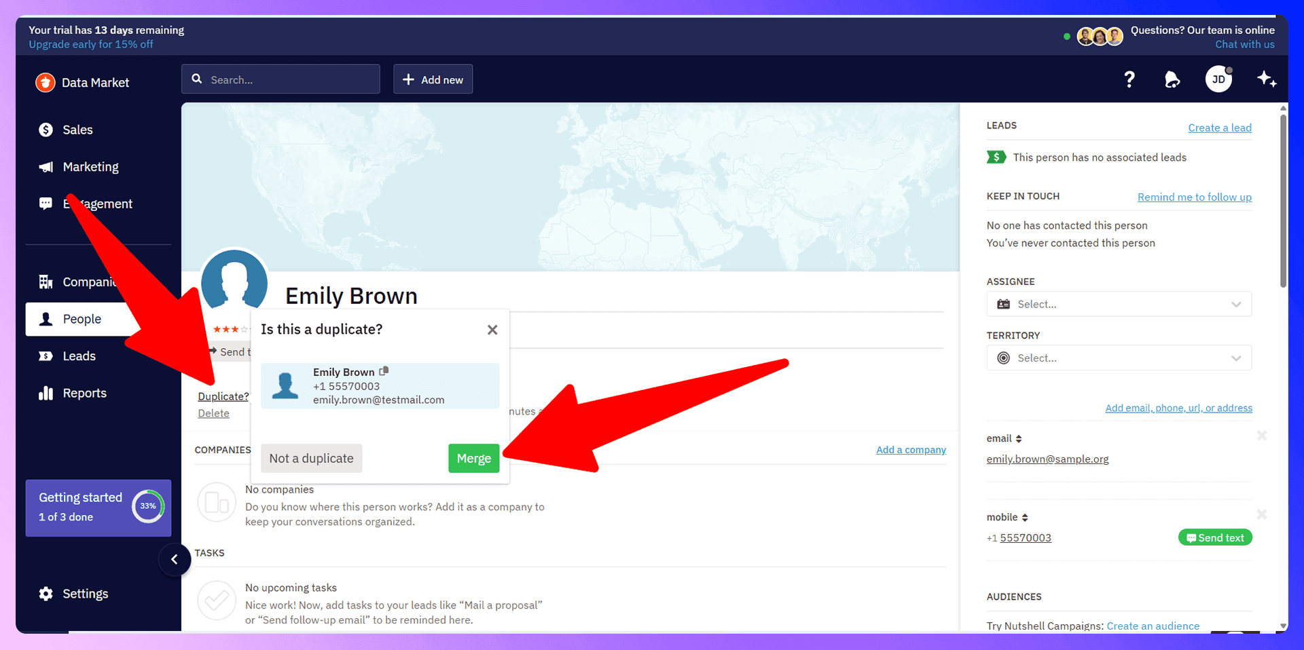Viewport: 1304px width, 650px height.
Task: Click the tasks checkmark circle icon
Action: coord(217,600)
